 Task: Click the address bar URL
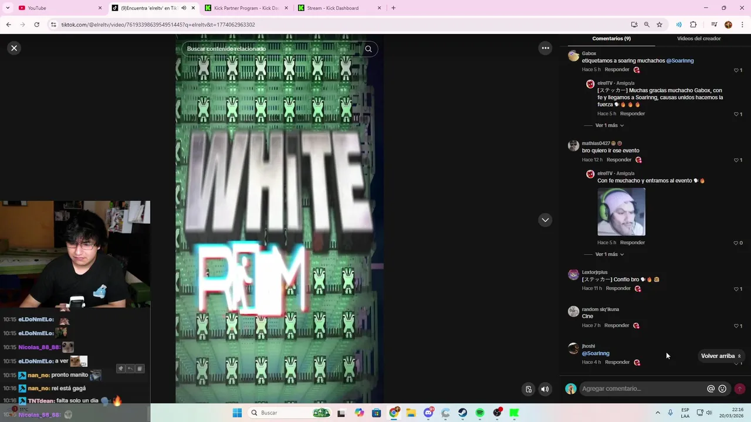pos(158,25)
